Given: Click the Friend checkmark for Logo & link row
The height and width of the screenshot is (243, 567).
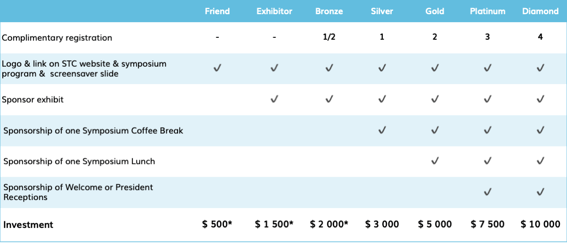Looking at the screenshot, I should 217,69.
